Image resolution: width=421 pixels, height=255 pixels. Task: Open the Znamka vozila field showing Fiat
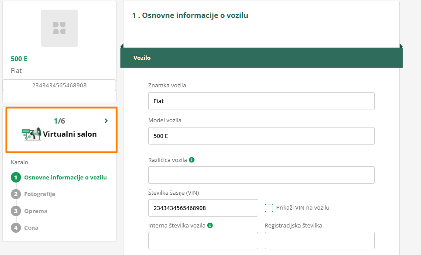(x=261, y=101)
